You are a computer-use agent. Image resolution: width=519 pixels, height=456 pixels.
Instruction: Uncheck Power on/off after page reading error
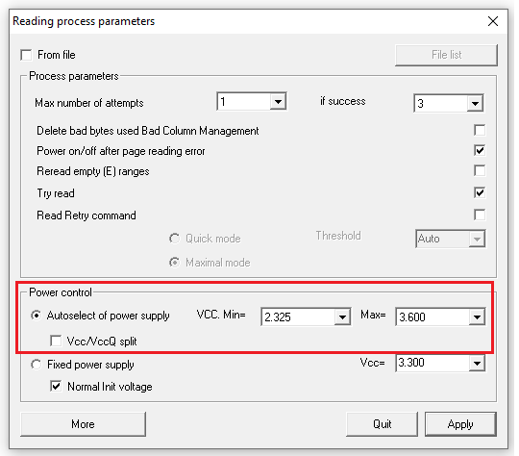(480, 150)
